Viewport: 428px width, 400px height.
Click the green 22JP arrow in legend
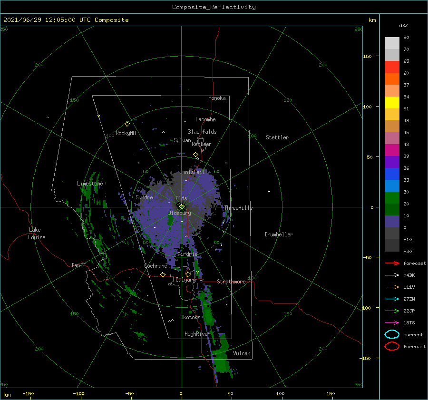click(x=392, y=311)
